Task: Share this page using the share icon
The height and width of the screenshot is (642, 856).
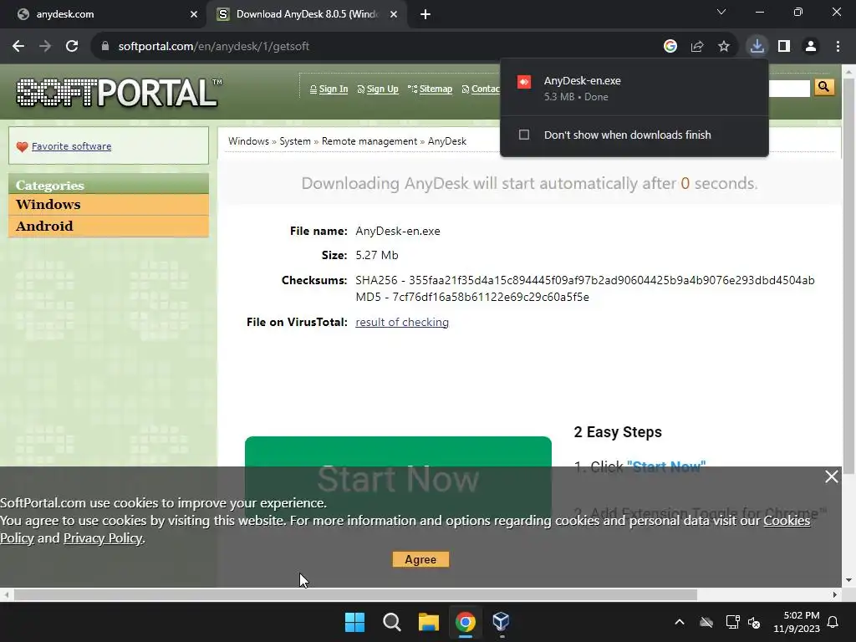Action: point(697,47)
